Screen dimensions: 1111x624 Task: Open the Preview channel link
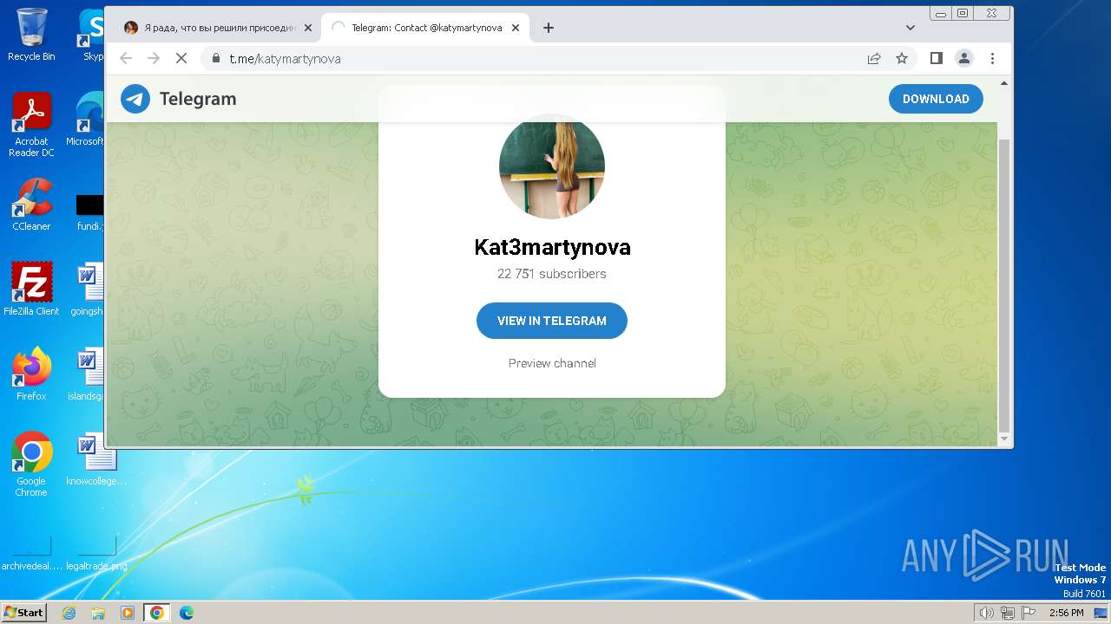pos(552,363)
